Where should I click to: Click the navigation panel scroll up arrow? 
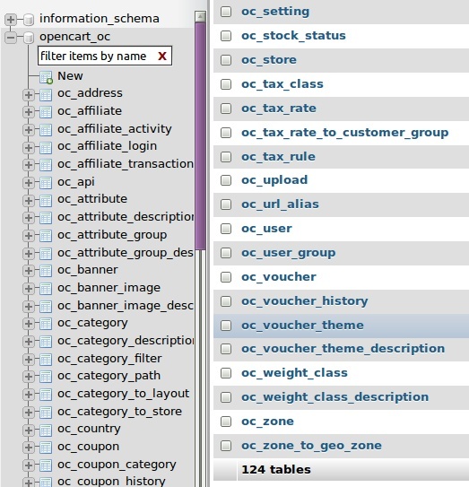(x=200, y=16)
